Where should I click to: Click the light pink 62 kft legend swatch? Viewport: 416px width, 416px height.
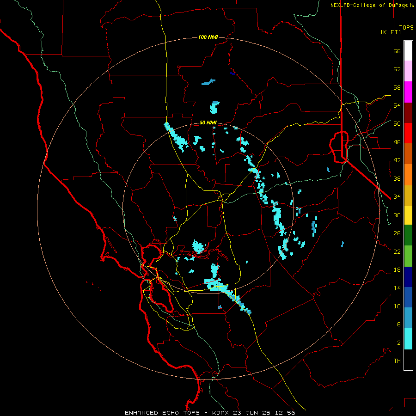[x=408, y=71]
